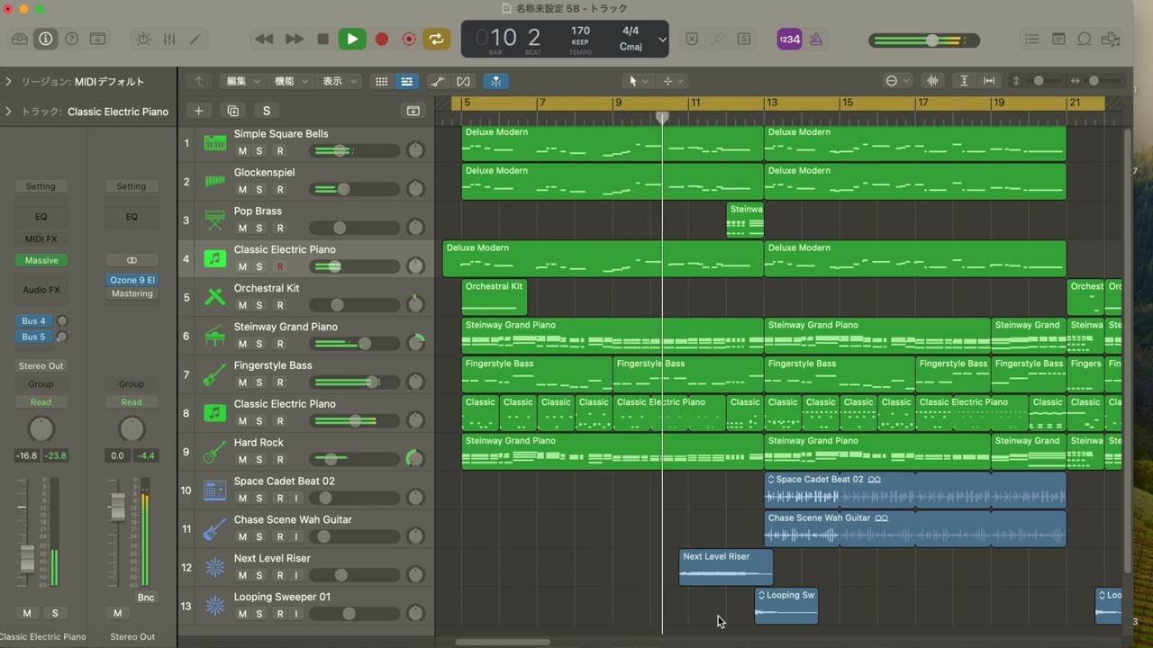
Task: Click the green Play button
Action: (352, 40)
